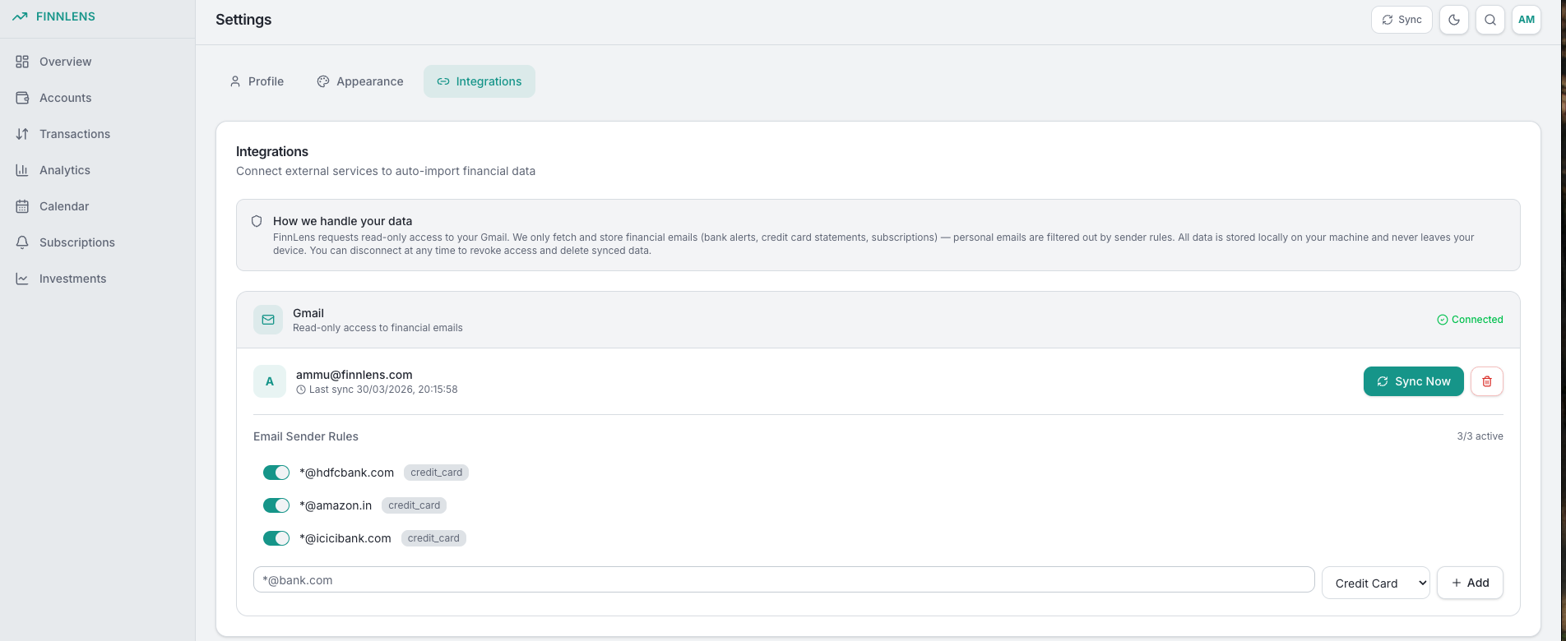Click the credit_card tag next to icicibank
The height and width of the screenshot is (641, 1566).
pyautogui.click(x=433, y=538)
